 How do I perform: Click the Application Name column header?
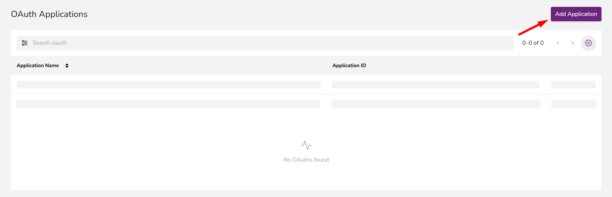[38, 65]
